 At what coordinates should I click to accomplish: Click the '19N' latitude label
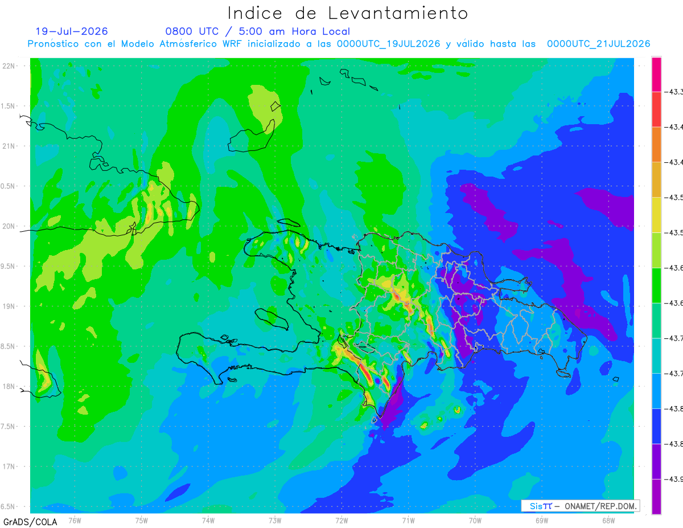tap(10, 306)
